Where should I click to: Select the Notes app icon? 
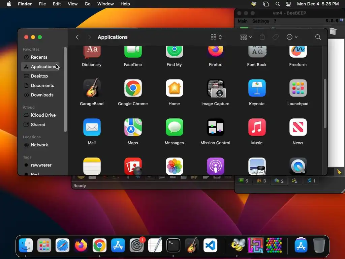point(92,166)
